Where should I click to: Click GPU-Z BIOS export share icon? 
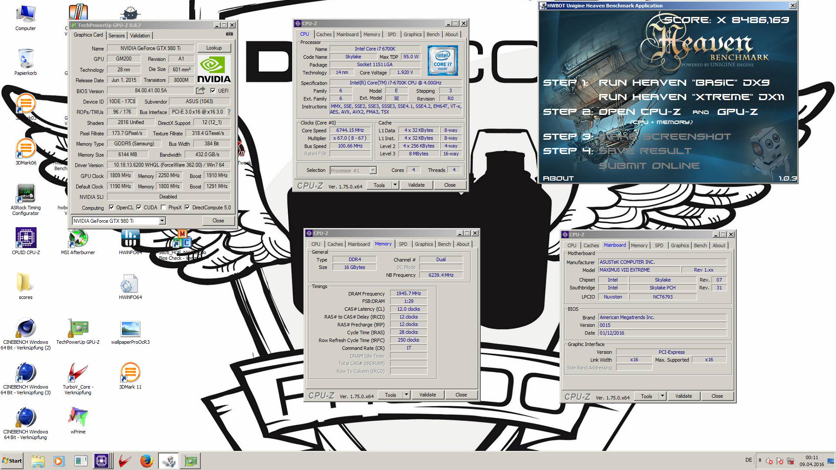pyautogui.click(x=200, y=91)
